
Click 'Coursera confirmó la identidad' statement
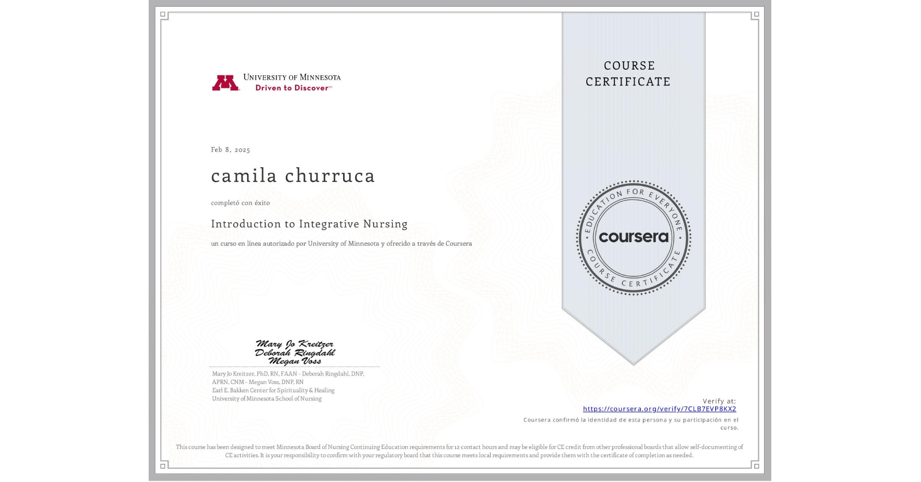click(631, 424)
